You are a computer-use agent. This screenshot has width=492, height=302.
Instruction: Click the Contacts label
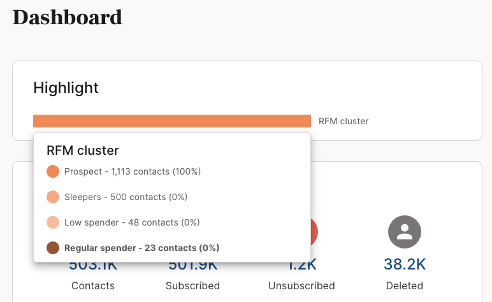click(x=93, y=285)
